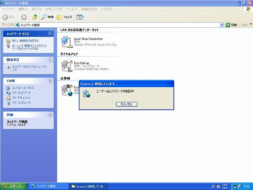This screenshot has height=190, width=253.
Task: Open the Edit (編集) menu
Action: tap(23, 9)
